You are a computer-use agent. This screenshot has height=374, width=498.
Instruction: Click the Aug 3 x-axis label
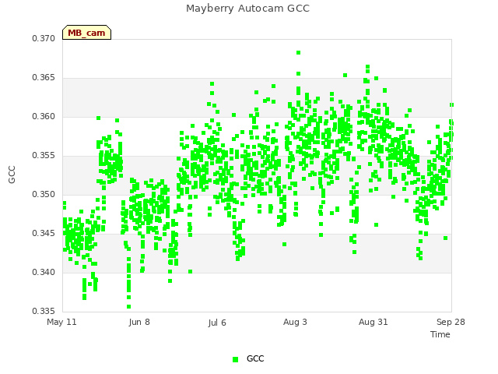(295, 323)
